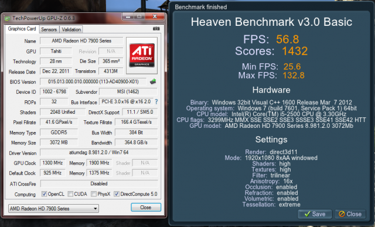Screen dimensions: 375x227
Task: Click the ROPs value 32
Action: pyautogui.click(x=54, y=101)
